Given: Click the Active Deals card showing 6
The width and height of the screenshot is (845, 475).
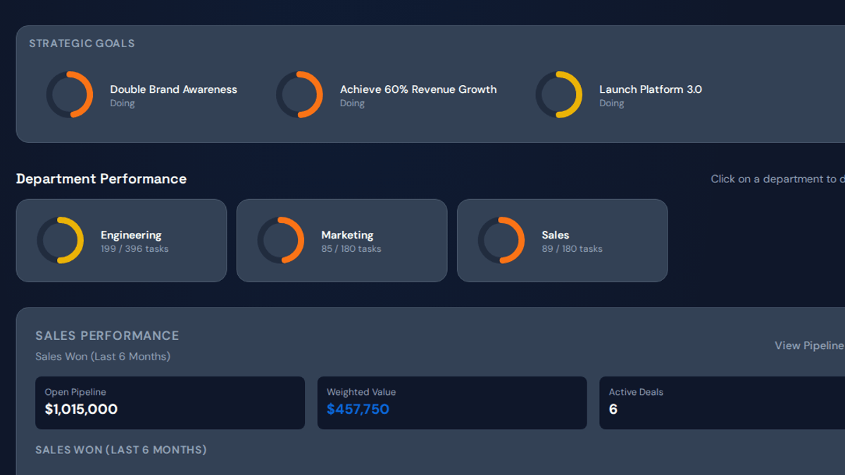Looking at the screenshot, I should pyautogui.click(x=722, y=403).
